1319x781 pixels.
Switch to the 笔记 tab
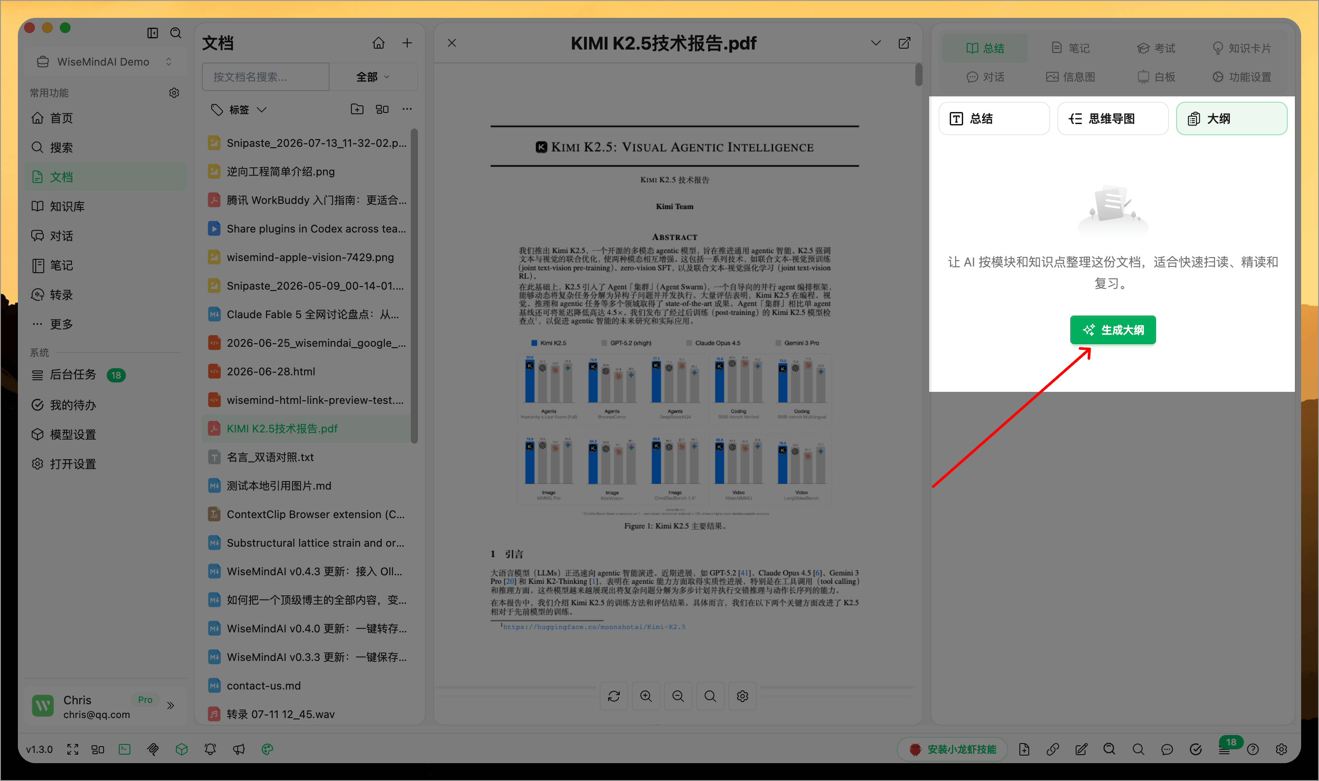(1071, 48)
